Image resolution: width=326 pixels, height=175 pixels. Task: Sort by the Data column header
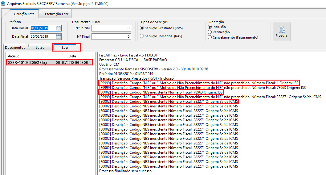click(72, 56)
